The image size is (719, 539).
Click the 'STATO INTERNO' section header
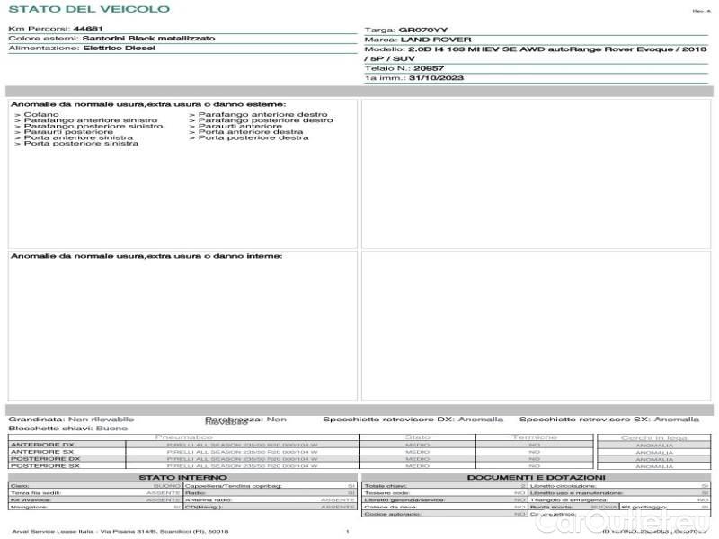[182, 478]
